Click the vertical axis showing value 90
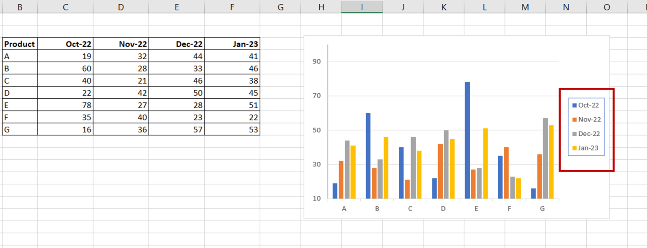The width and height of the screenshot is (647, 248). (317, 61)
